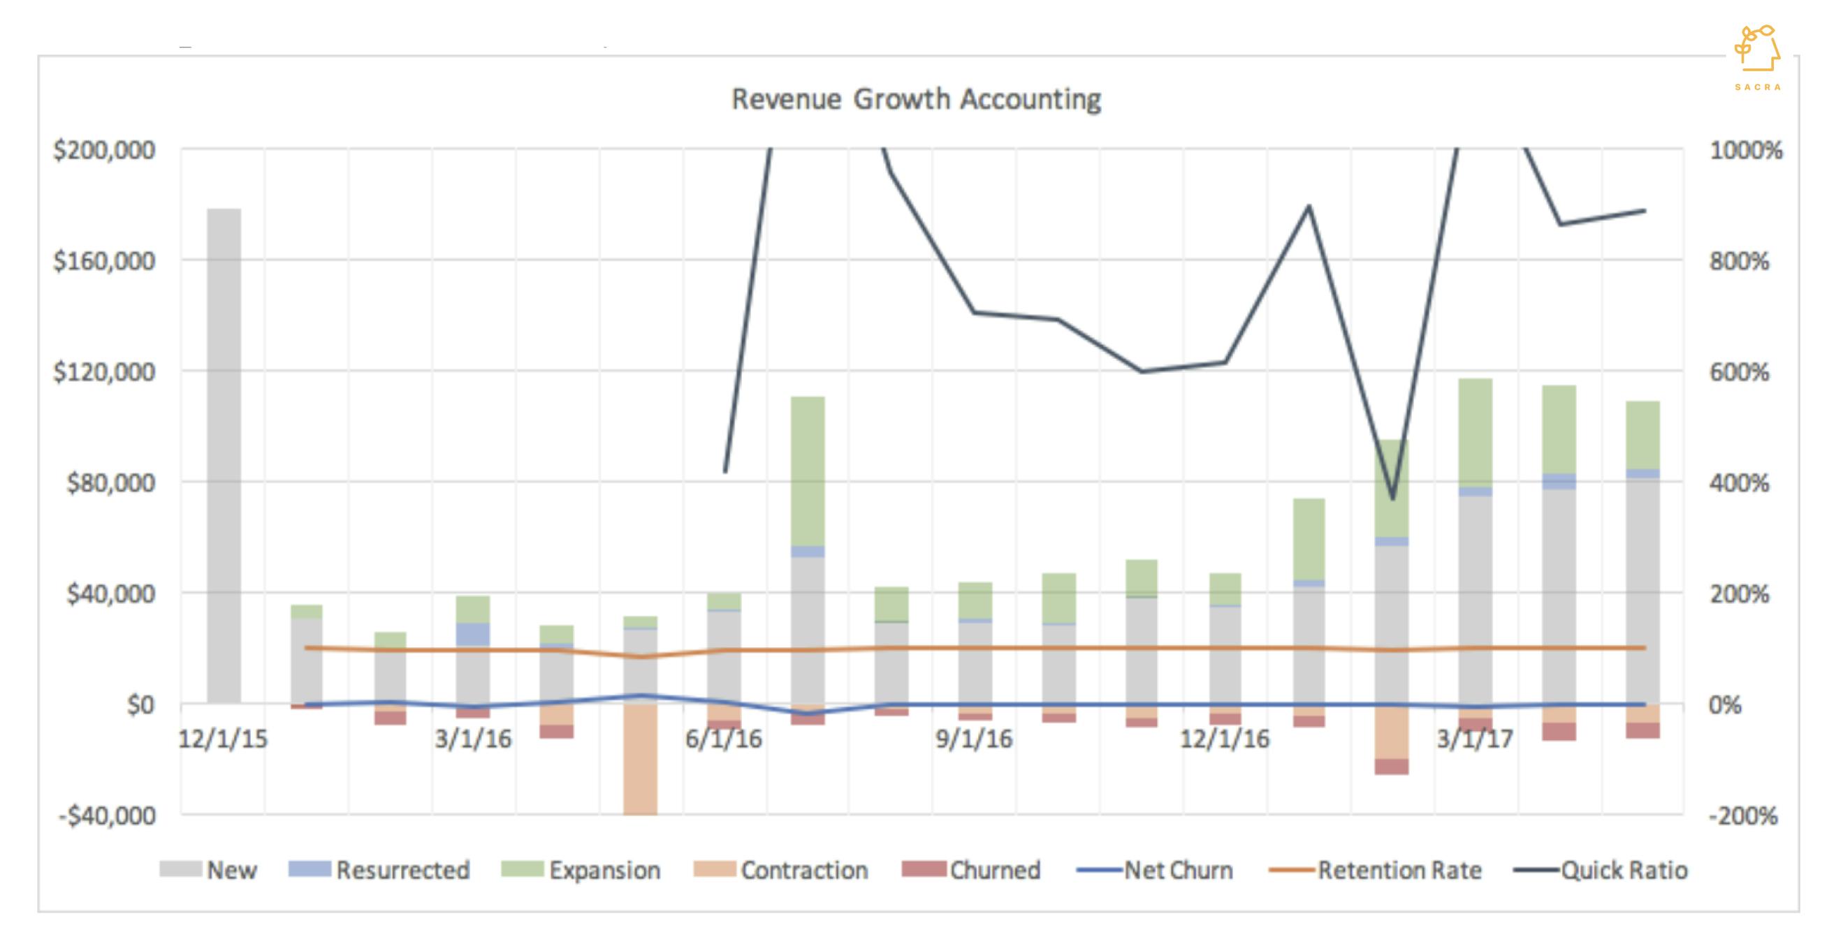Viewport: 1836px width, 937px height.
Task: Click the 12/1/15 date label
Action: 222,739
